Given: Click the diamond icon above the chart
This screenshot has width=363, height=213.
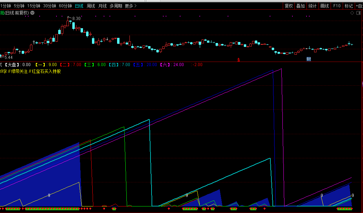Looking at the screenshot, I should 352,13.
